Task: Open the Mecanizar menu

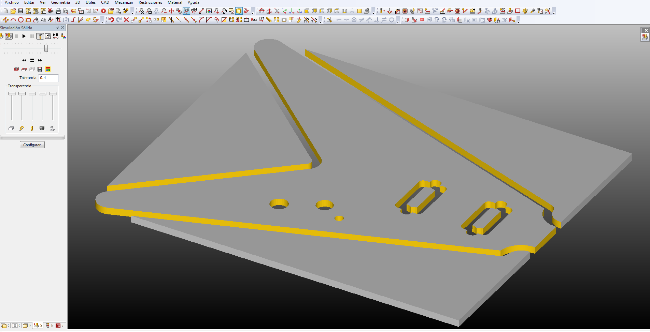Action: (124, 2)
